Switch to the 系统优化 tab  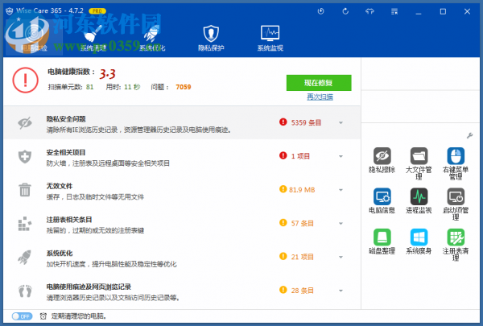152,38
